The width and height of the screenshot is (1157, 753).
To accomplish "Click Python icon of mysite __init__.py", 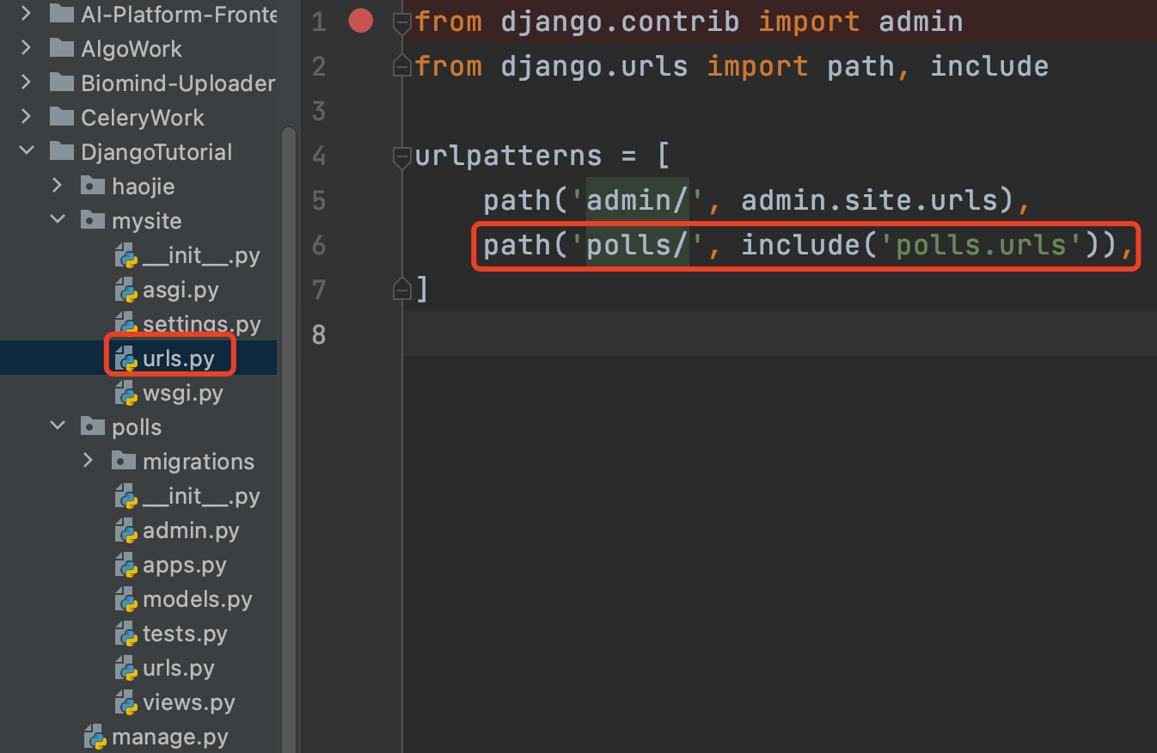I will 126,255.
